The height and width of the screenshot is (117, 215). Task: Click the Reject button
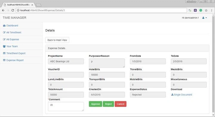pyautogui.click(x=108, y=104)
